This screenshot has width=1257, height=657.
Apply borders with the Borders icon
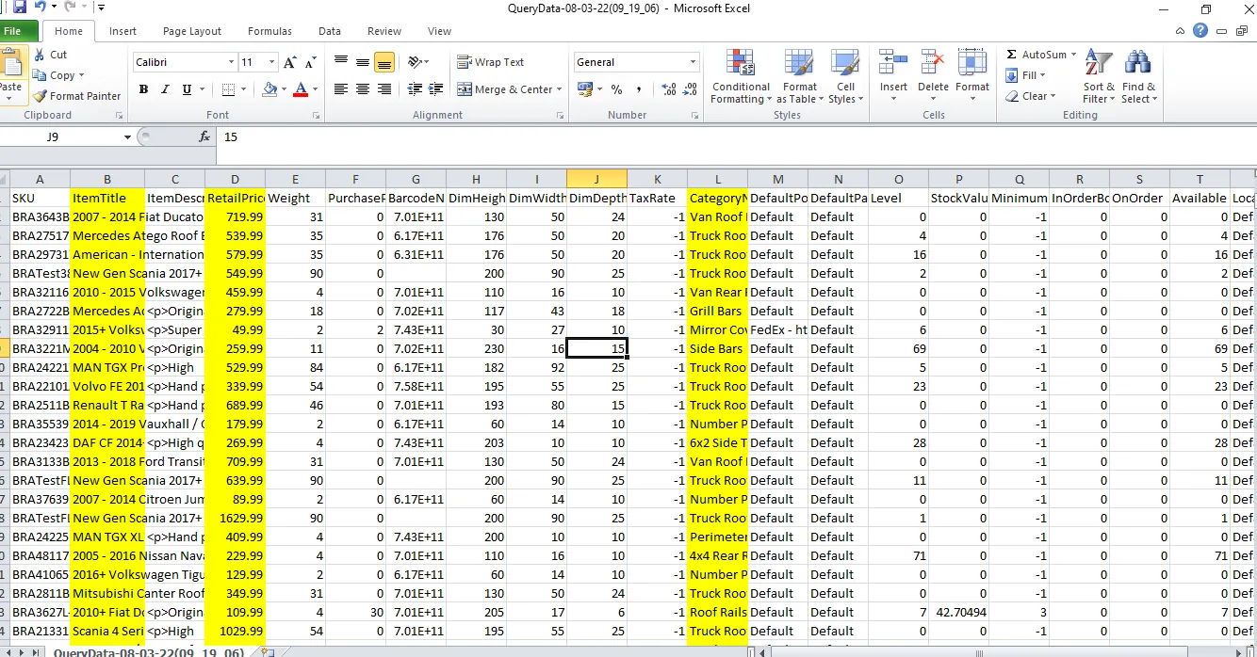tap(230, 89)
